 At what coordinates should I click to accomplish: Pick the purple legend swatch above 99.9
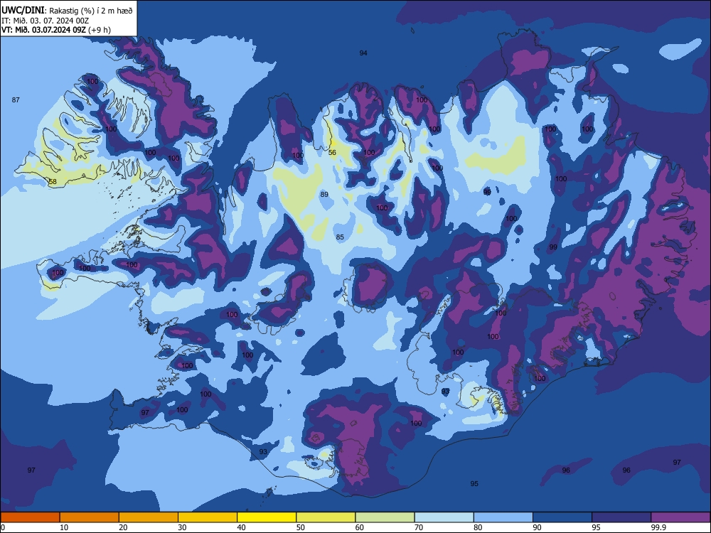(x=680, y=517)
